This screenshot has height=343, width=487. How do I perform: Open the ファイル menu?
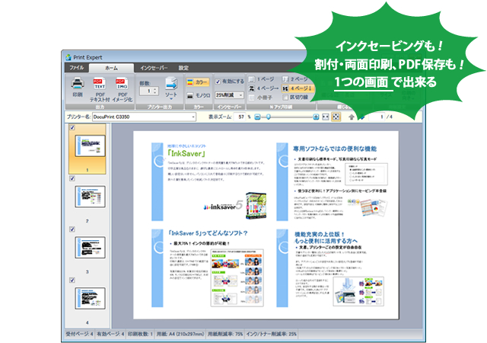(x=76, y=68)
